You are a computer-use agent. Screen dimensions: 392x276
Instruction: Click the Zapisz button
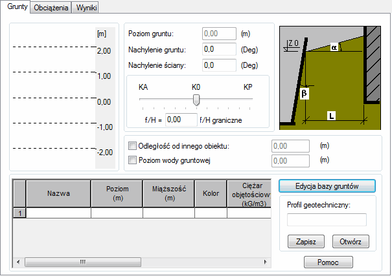pyautogui.click(x=306, y=241)
